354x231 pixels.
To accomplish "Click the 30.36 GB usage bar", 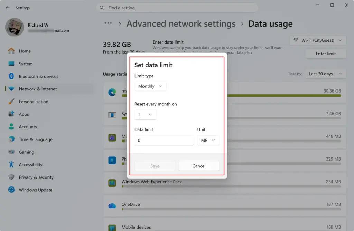I will [284, 95].
